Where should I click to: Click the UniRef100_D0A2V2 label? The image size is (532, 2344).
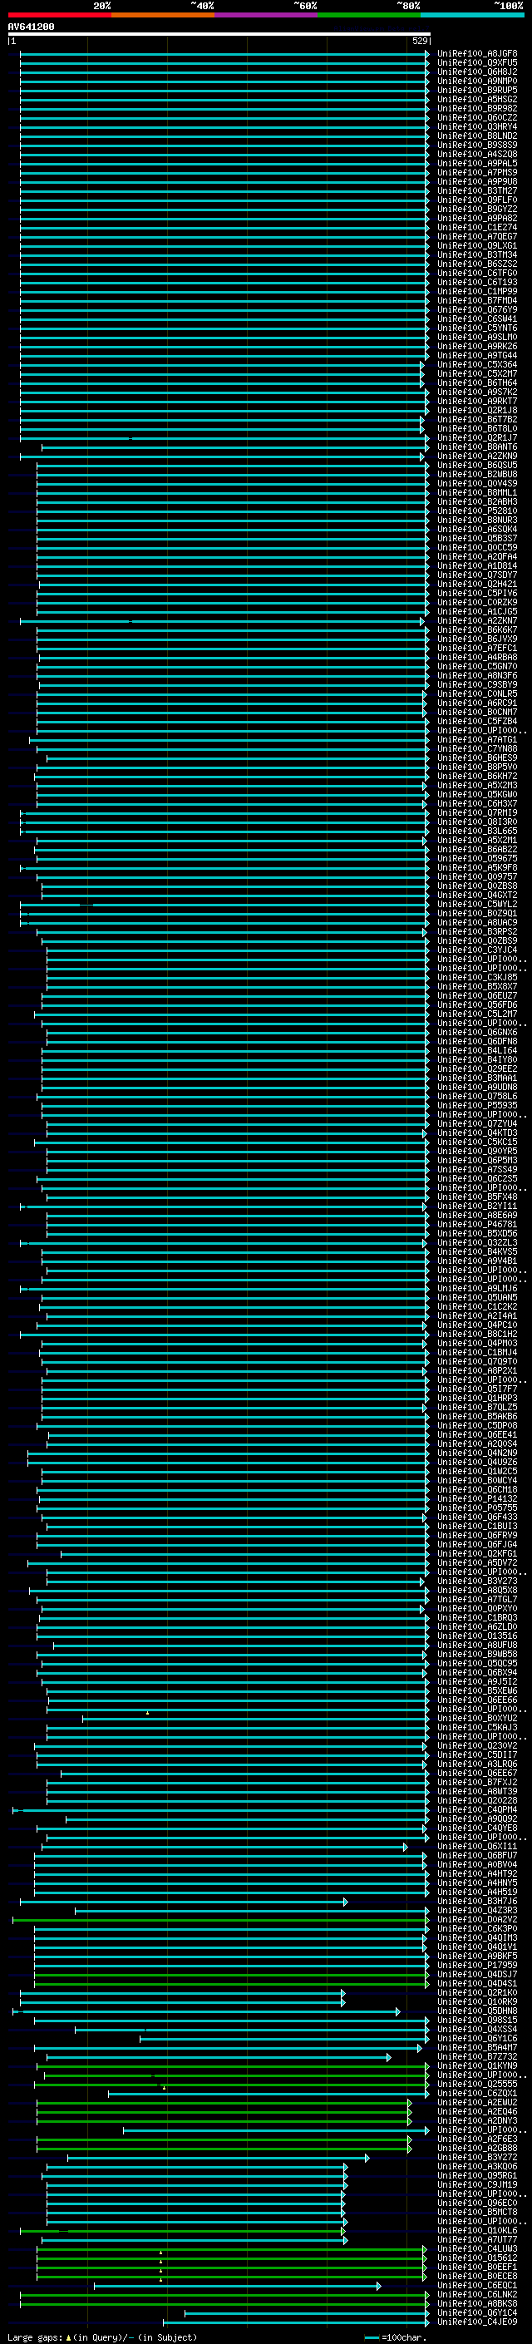[x=477, y=1920]
